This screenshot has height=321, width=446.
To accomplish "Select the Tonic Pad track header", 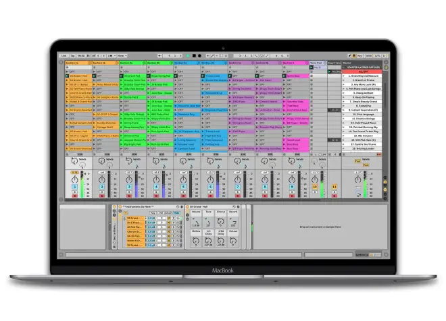I will pos(318,63).
